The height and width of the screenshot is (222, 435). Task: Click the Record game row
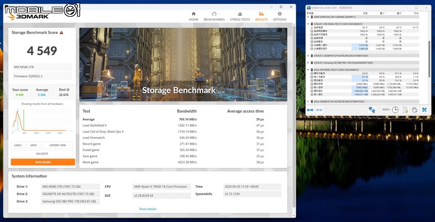tap(183, 144)
